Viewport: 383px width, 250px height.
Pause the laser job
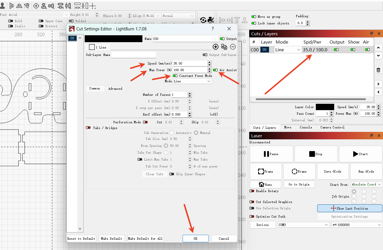(271, 154)
